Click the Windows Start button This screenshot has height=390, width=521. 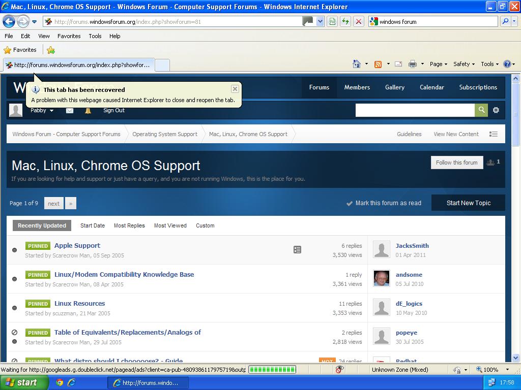(24, 382)
